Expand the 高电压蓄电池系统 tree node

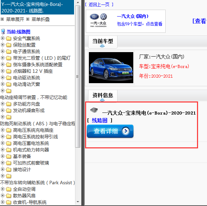point(2,143)
